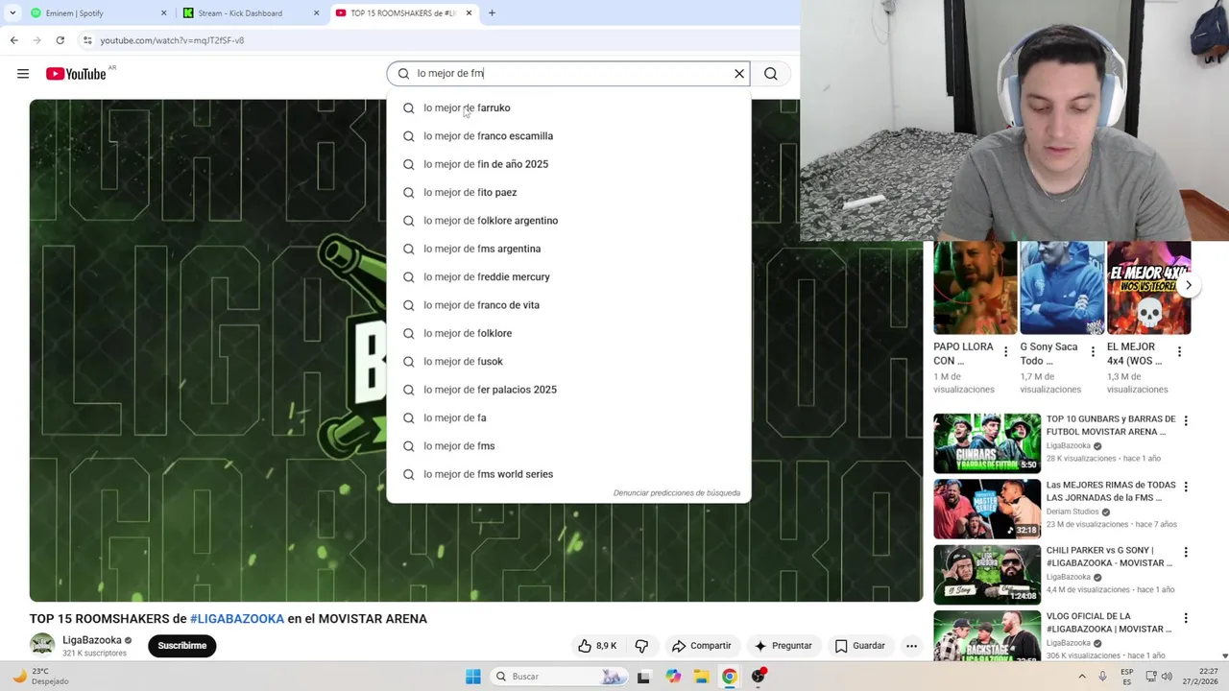View site information icon in address bar
Viewport: 1229px width, 691px height.
[87, 40]
